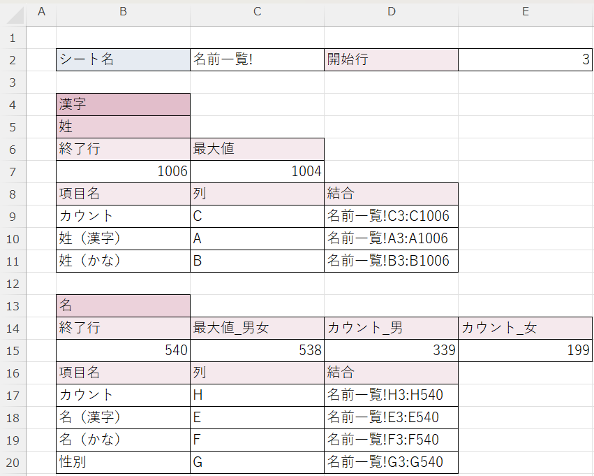Select the シート名 label cell

click(x=123, y=60)
